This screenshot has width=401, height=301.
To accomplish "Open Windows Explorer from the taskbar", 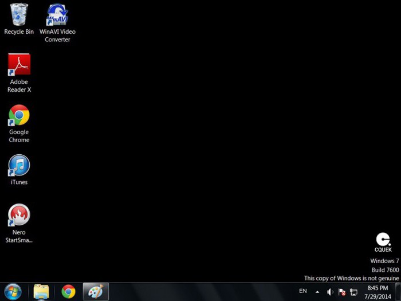I will point(41,292).
